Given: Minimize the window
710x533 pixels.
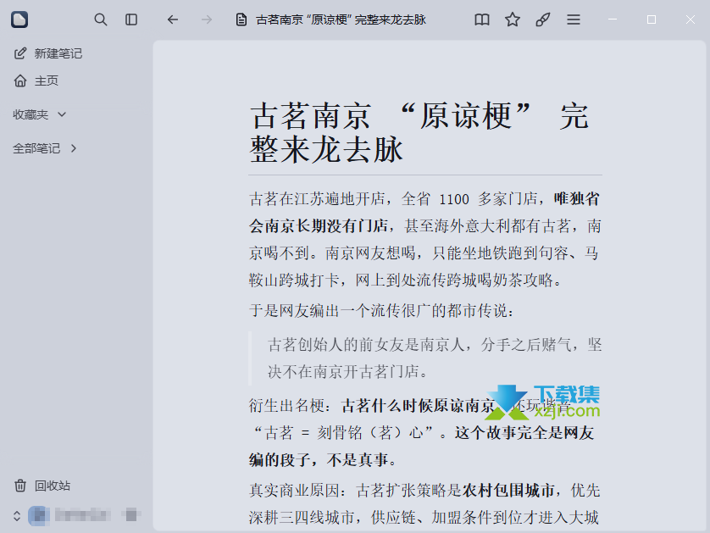Looking at the screenshot, I should coord(613,19).
